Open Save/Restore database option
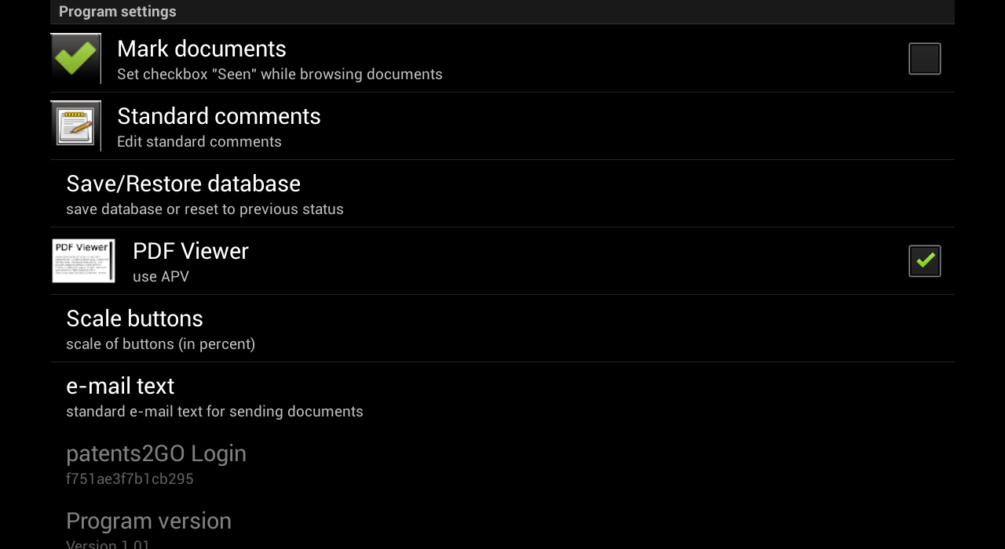The width and height of the screenshot is (1005, 549). 183,184
